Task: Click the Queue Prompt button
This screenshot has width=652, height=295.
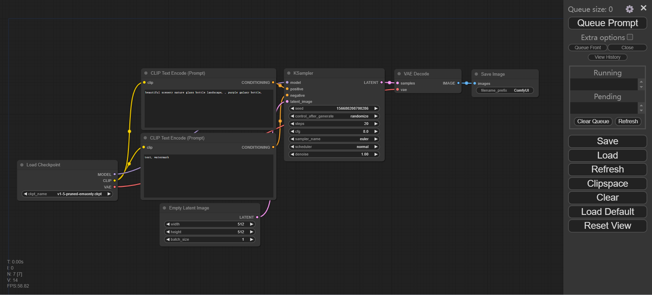Action: [x=607, y=23]
